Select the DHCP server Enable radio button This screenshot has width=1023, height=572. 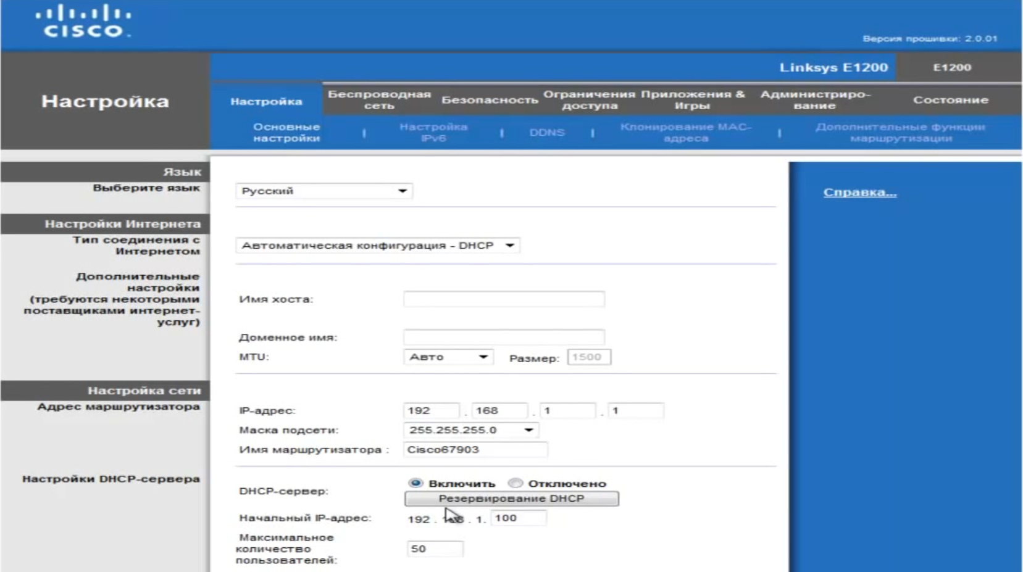(x=415, y=483)
